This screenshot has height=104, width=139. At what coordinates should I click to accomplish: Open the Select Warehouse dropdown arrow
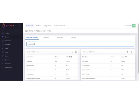click(x=132, y=44)
